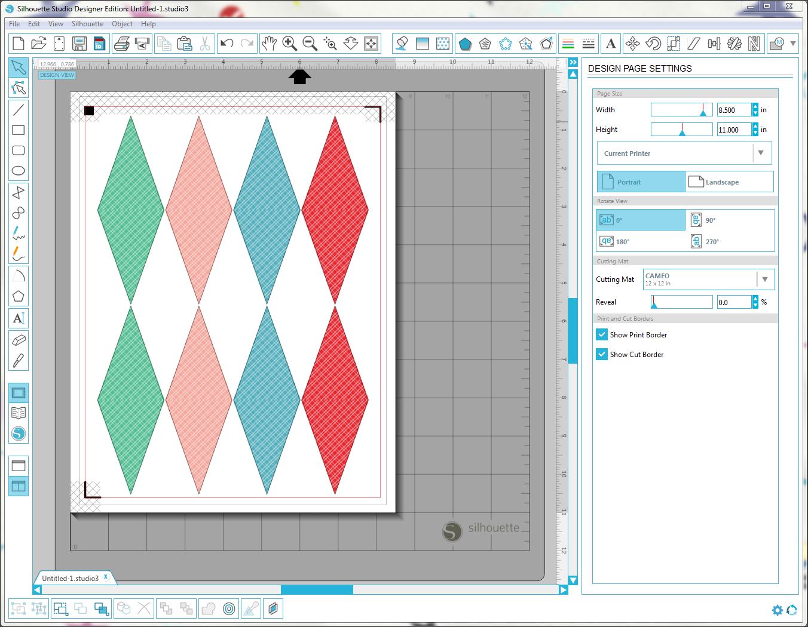Undo the last action

click(x=227, y=43)
